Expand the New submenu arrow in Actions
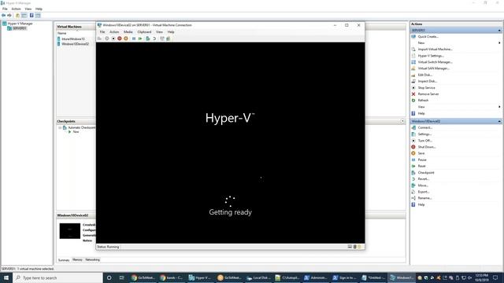The image size is (504, 283). tap(499, 43)
